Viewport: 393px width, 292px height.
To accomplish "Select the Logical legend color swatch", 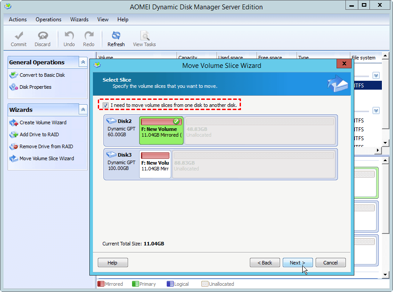I will (170, 284).
